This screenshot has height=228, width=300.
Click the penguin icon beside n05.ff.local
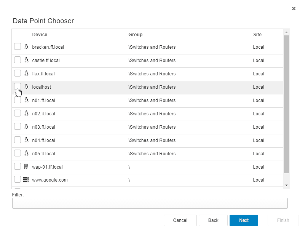coord(26,153)
